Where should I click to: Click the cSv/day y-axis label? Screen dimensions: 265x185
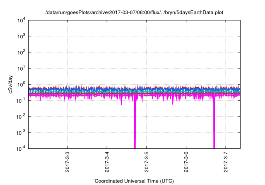click(11, 85)
